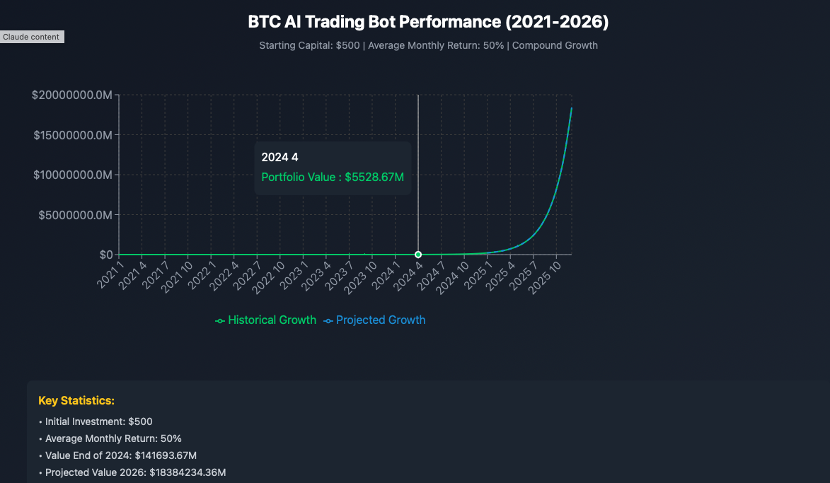The image size is (830, 483).
Task: Click the $20000000.0M y-axis label
Action: [72, 95]
